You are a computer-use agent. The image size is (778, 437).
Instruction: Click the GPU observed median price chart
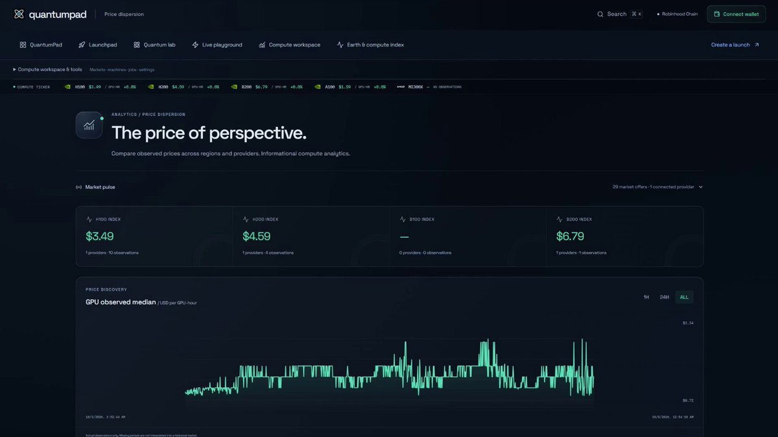coord(389,367)
